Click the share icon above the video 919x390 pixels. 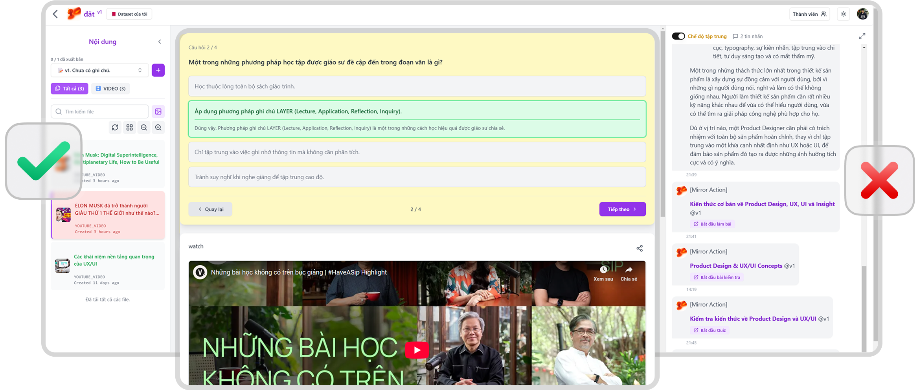640,248
